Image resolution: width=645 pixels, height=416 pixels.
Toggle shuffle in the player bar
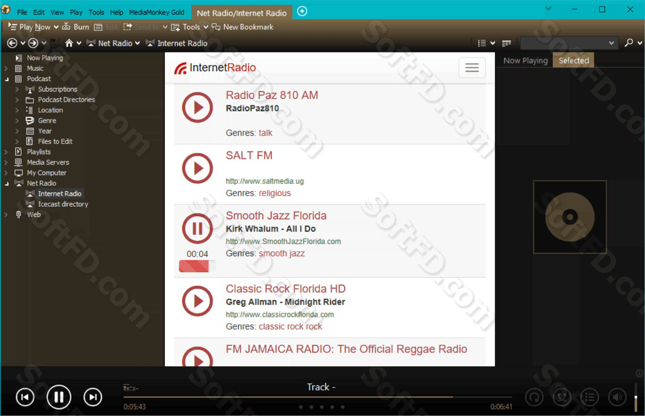pos(562,397)
